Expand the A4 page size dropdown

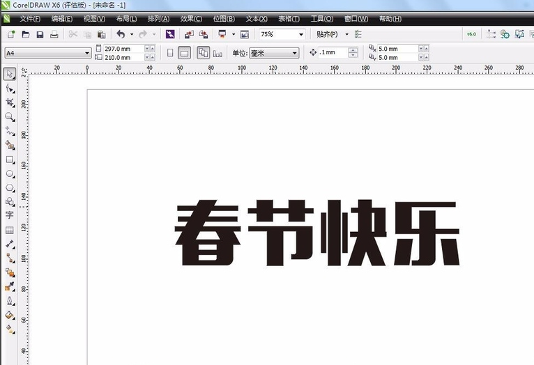(x=87, y=53)
